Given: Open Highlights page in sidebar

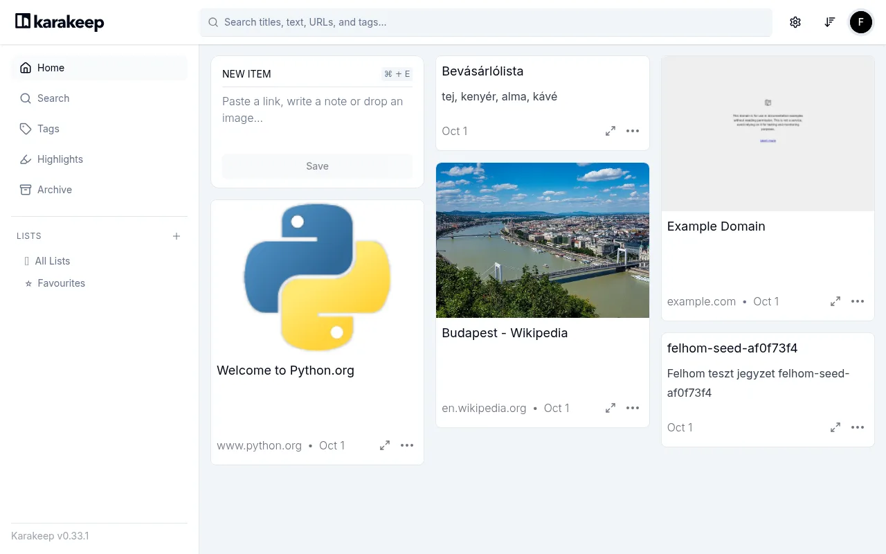Looking at the screenshot, I should [100, 159].
